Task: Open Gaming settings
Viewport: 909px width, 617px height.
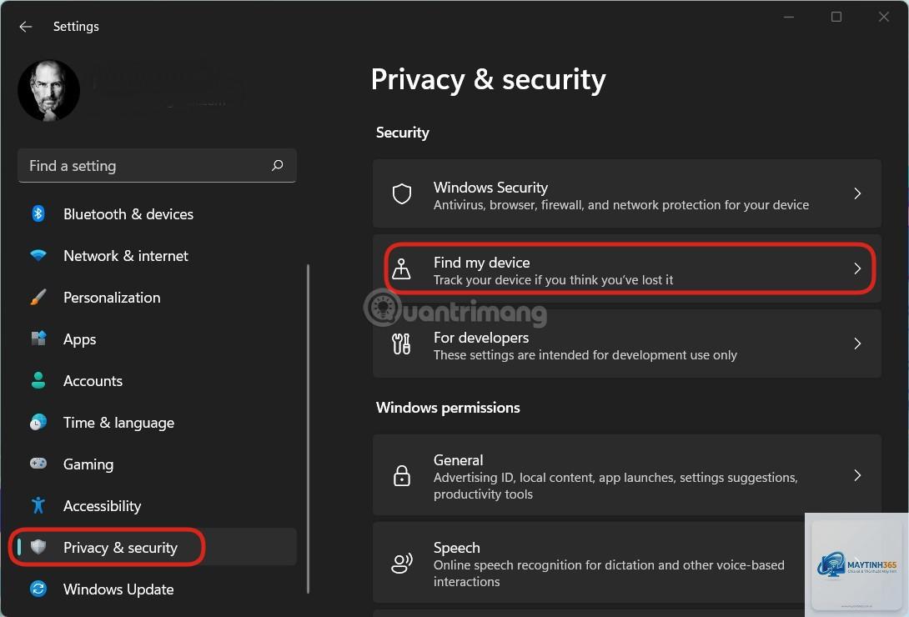Action: point(157,464)
